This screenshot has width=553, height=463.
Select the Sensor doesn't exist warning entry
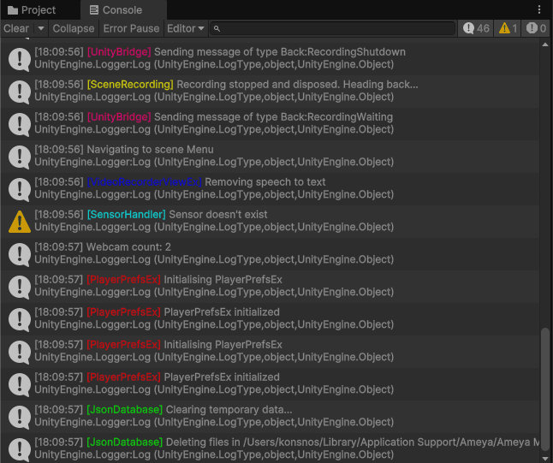(x=270, y=221)
